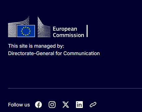The height and width of the screenshot is (112, 142).
Task: Click the 'This site is managed by:' text
Action: coord(36,46)
